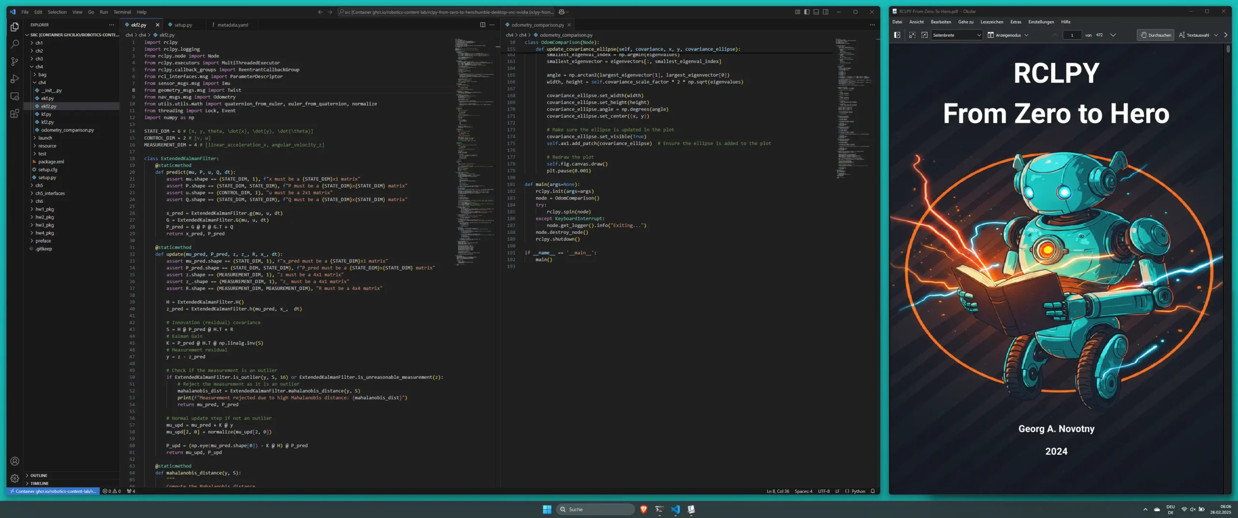Open the Terminal menu in VS Code
This screenshot has width=1238, height=518.
122,12
